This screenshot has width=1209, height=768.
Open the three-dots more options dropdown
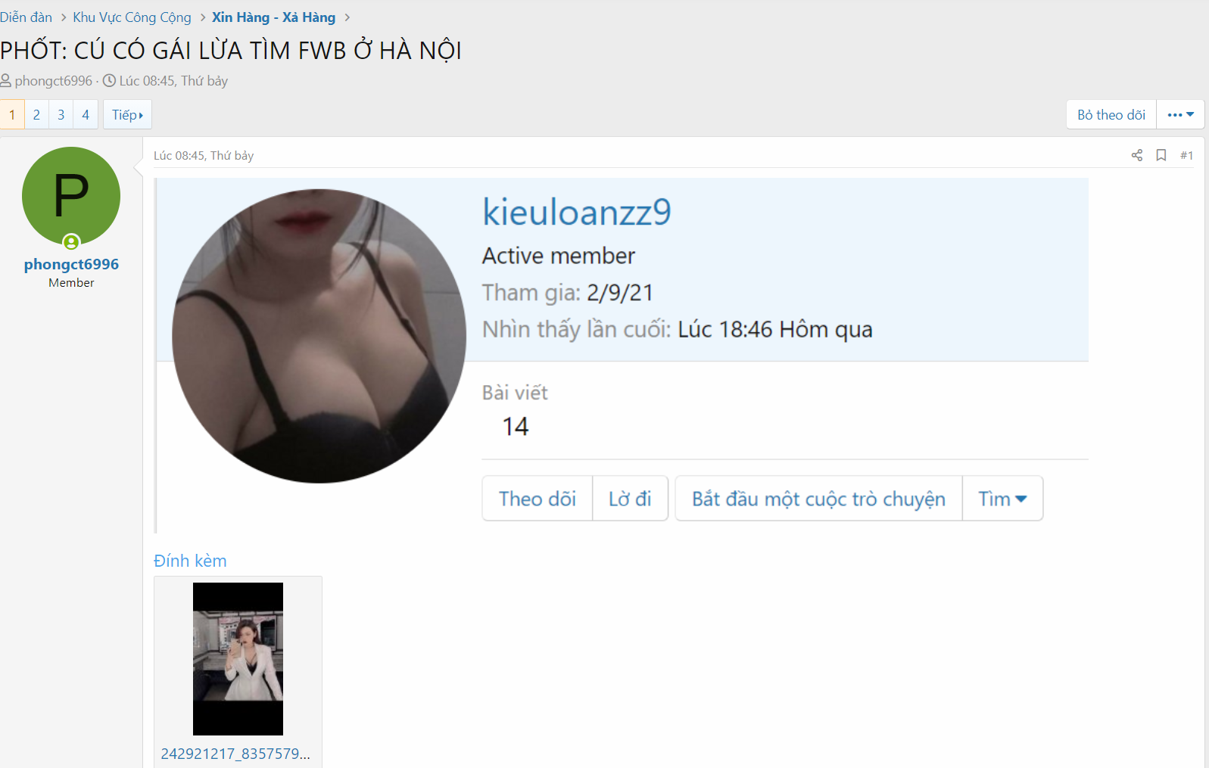tap(1180, 115)
